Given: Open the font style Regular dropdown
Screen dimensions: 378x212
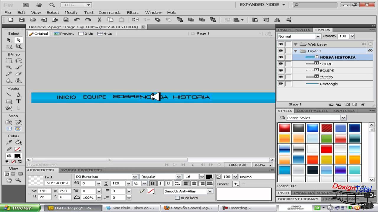Looking at the screenshot, I should click(179, 177).
